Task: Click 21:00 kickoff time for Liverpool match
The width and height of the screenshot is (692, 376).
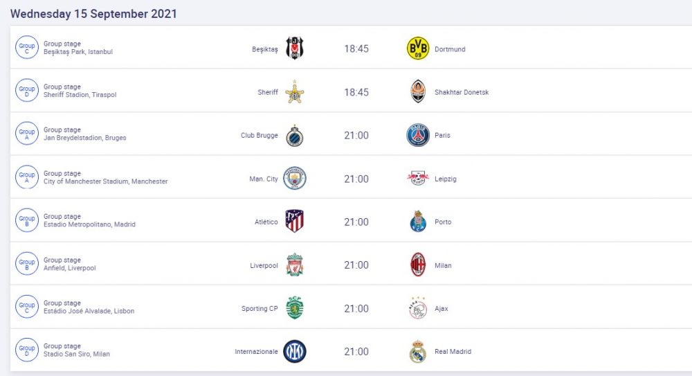Action: [x=356, y=265]
